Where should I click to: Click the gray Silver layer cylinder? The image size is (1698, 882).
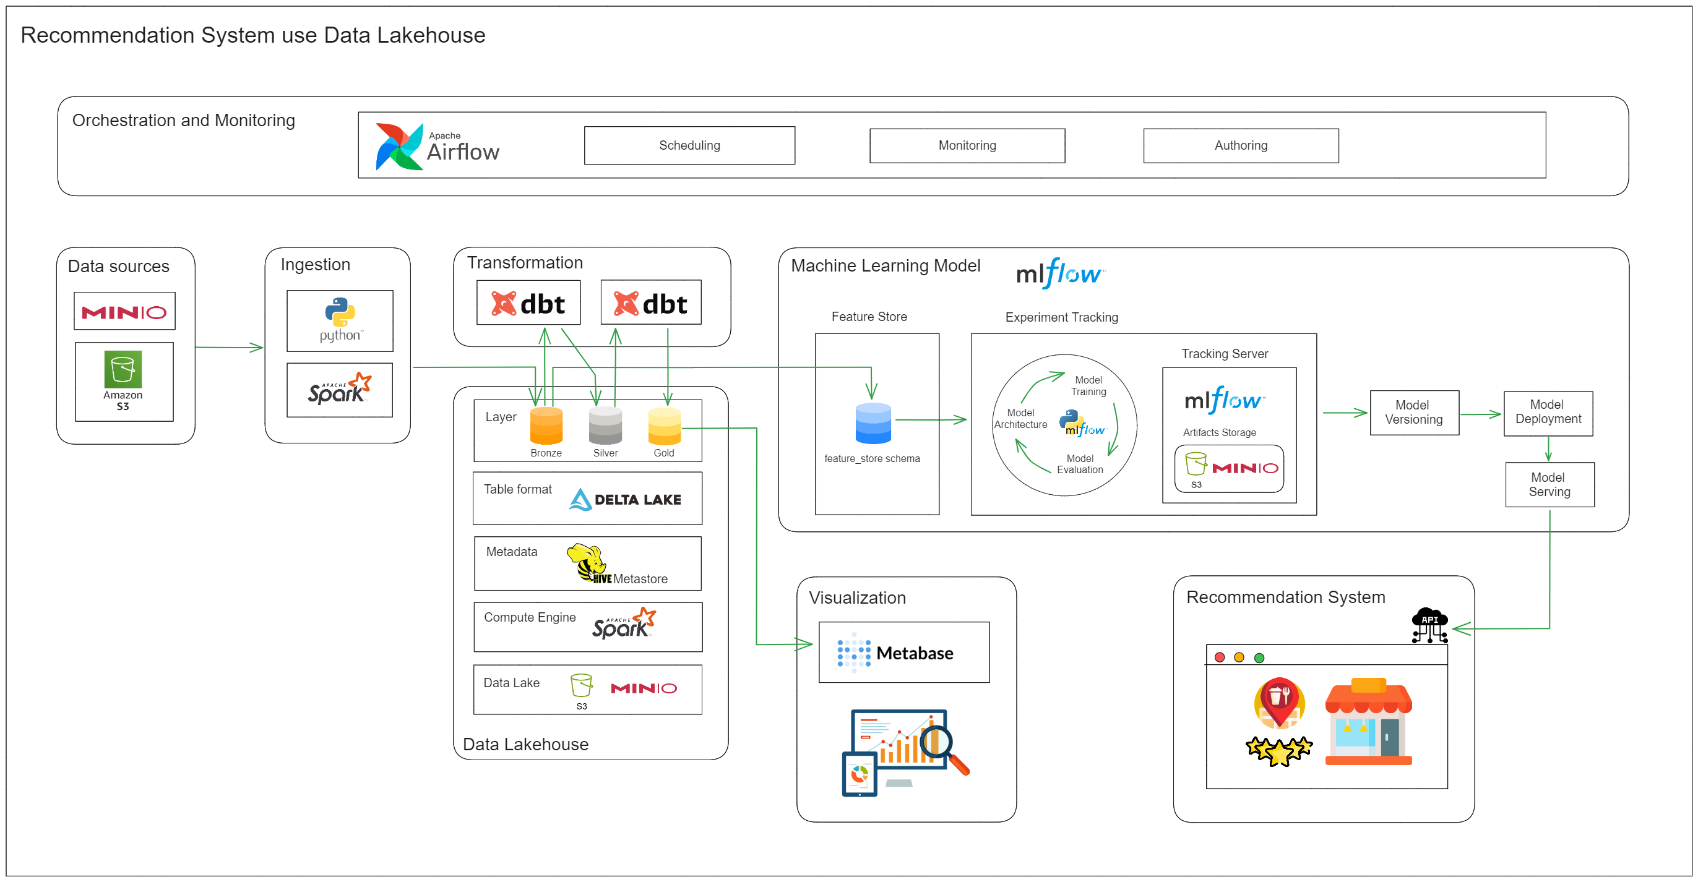click(x=605, y=426)
